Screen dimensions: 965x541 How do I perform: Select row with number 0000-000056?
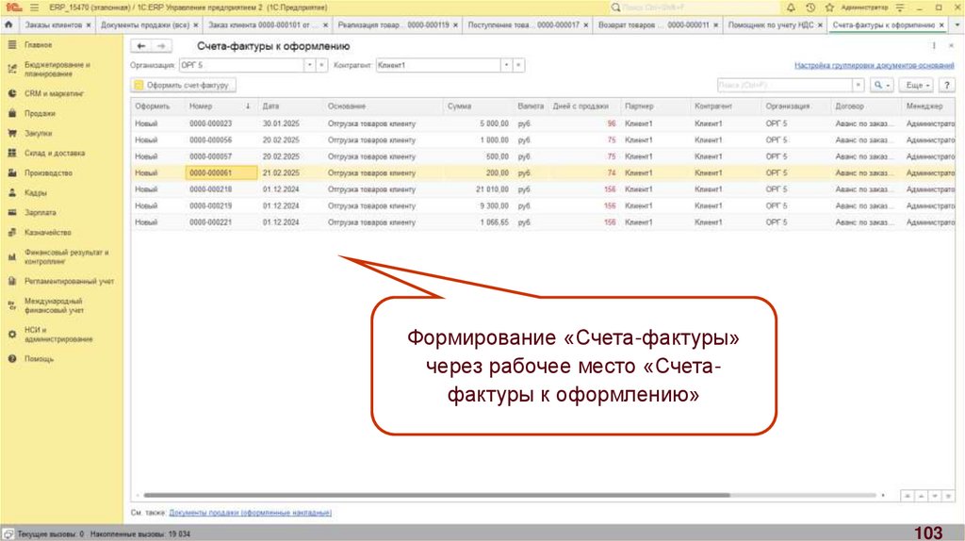[544, 140]
